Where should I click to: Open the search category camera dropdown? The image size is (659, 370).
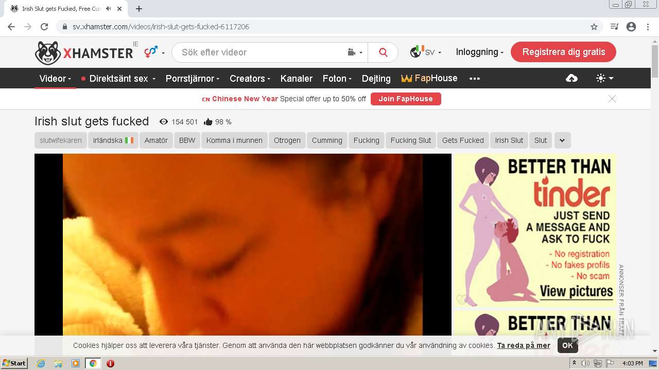pyautogui.click(x=355, y=52)
